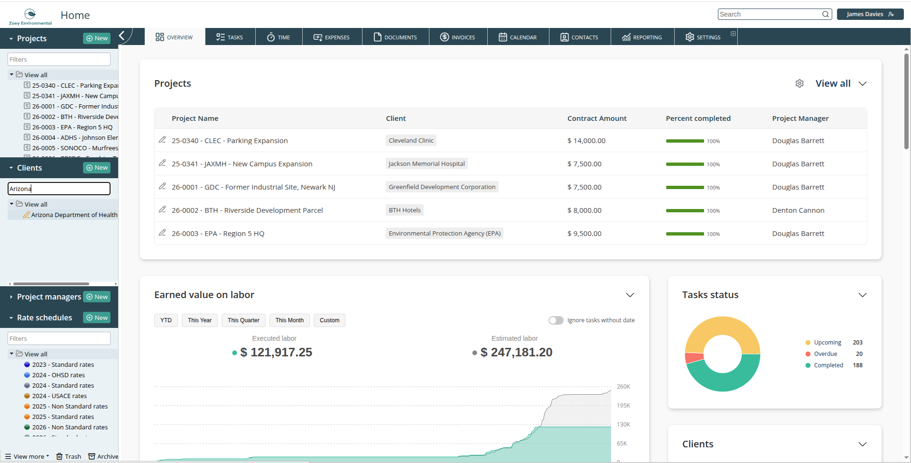Viewport: 911px width, 463px height.
Task: Open the Calendar tab
Action: (x=518, y=37)
